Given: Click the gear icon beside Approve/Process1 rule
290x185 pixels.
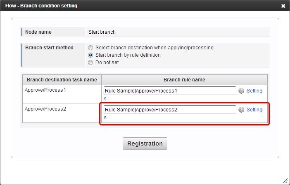Looking at the screenshot, I should pos(241,91).
